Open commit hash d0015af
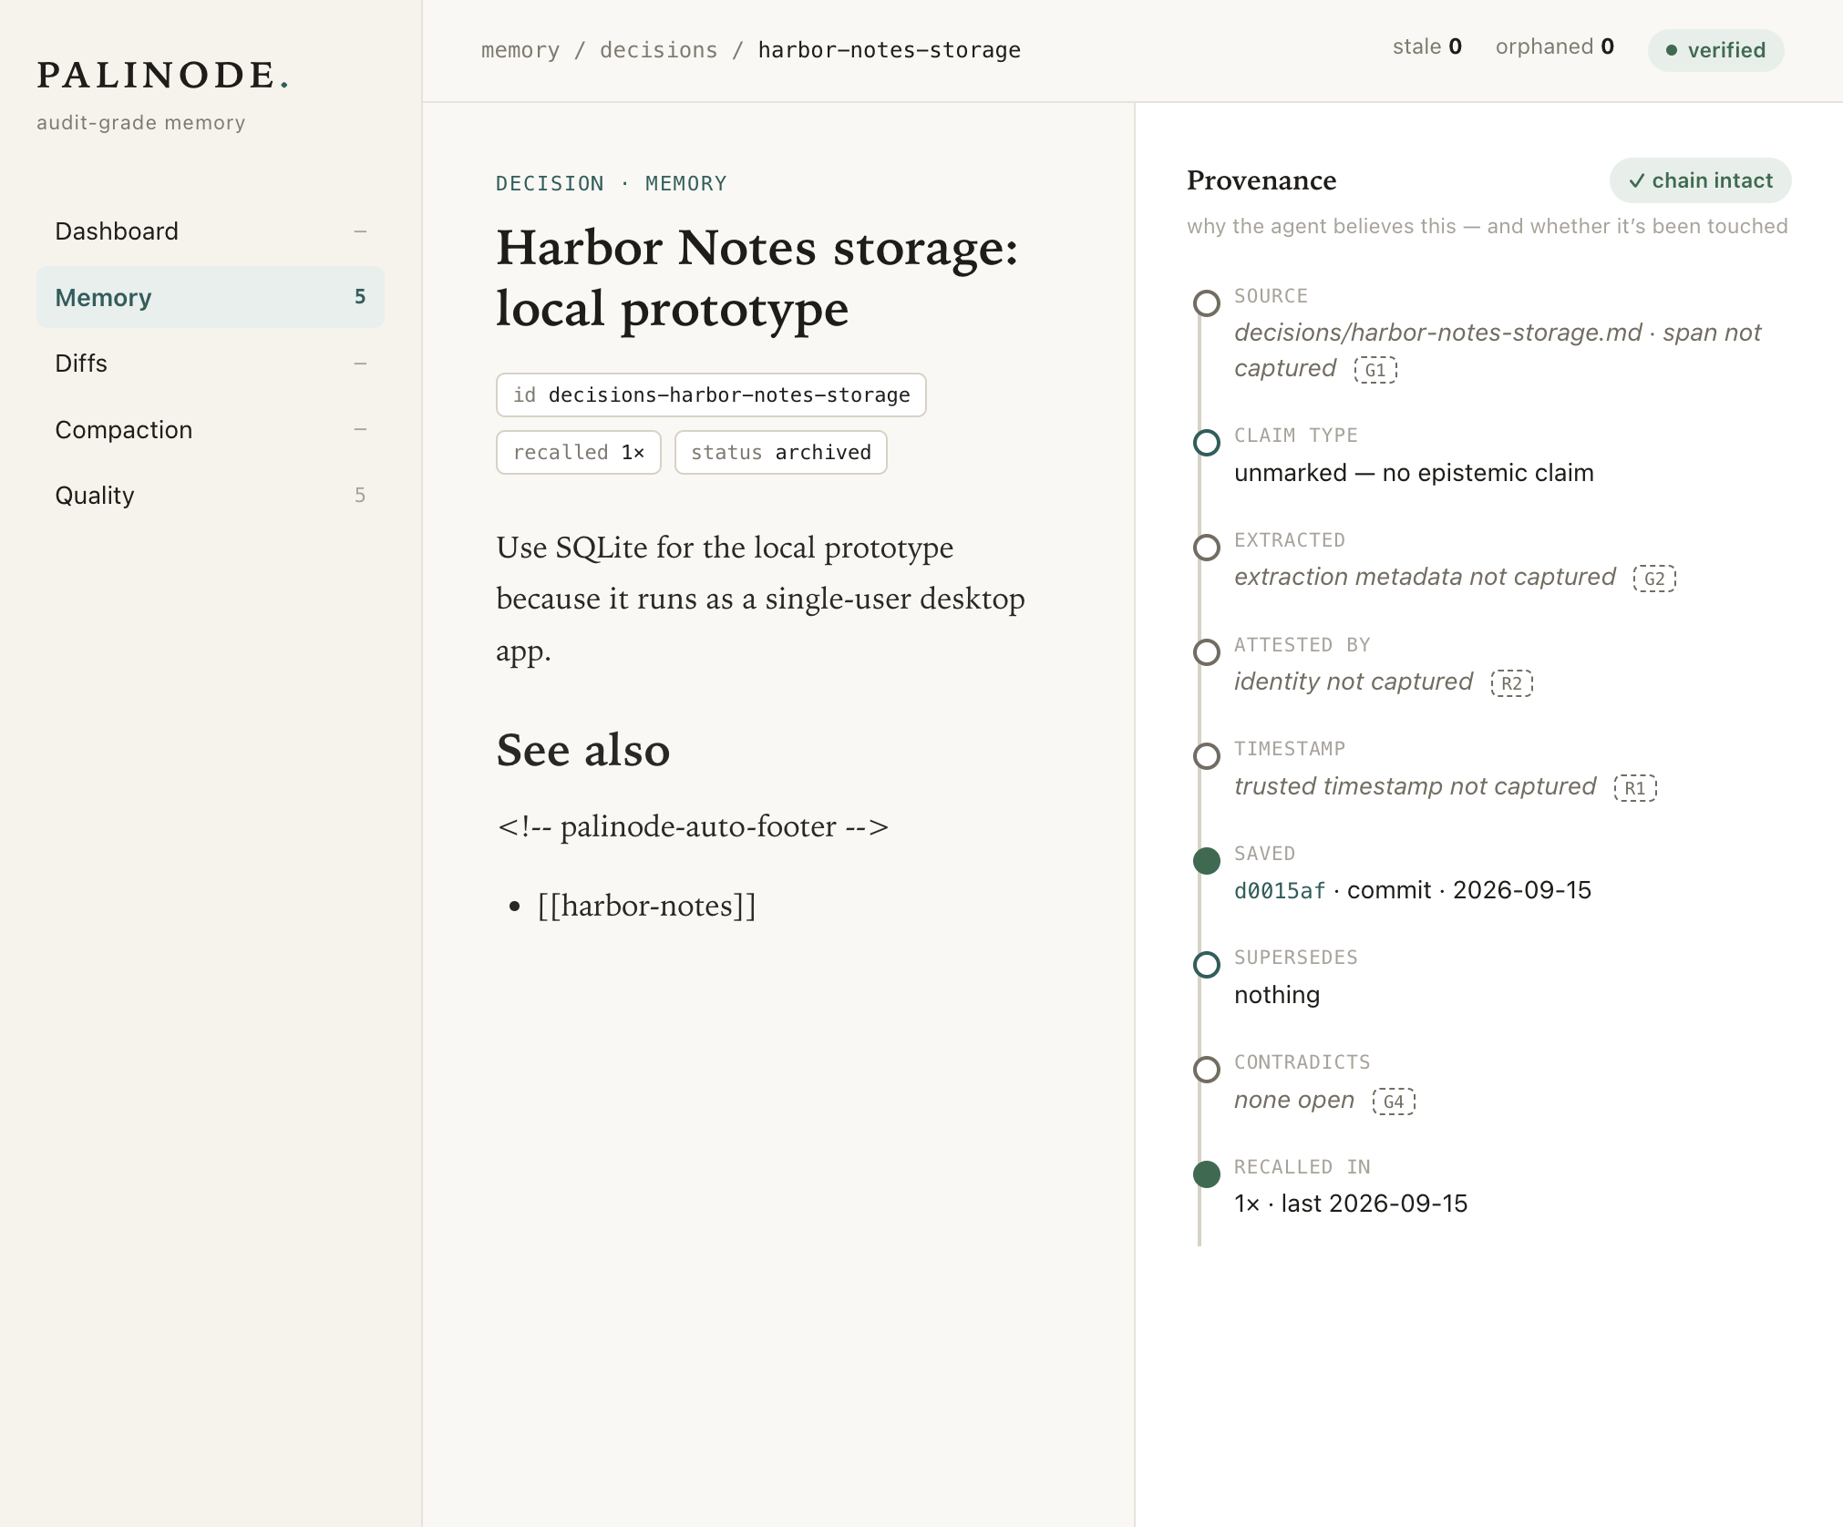Image resolution: width=1843 pixels, height=1527 pixels. click(x=1280, y=891)
